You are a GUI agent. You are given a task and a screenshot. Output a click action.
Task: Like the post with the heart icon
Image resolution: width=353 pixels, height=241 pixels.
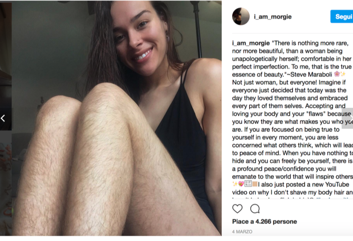coord(237,209)
